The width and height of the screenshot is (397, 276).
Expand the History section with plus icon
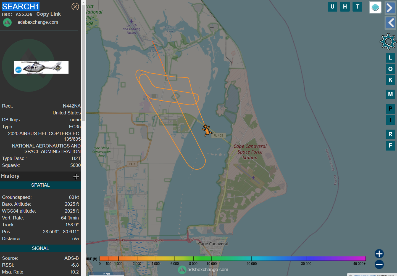76,177
